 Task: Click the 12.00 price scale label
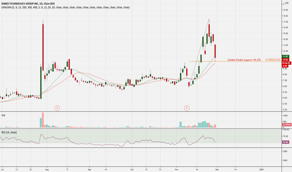(285, 51)
